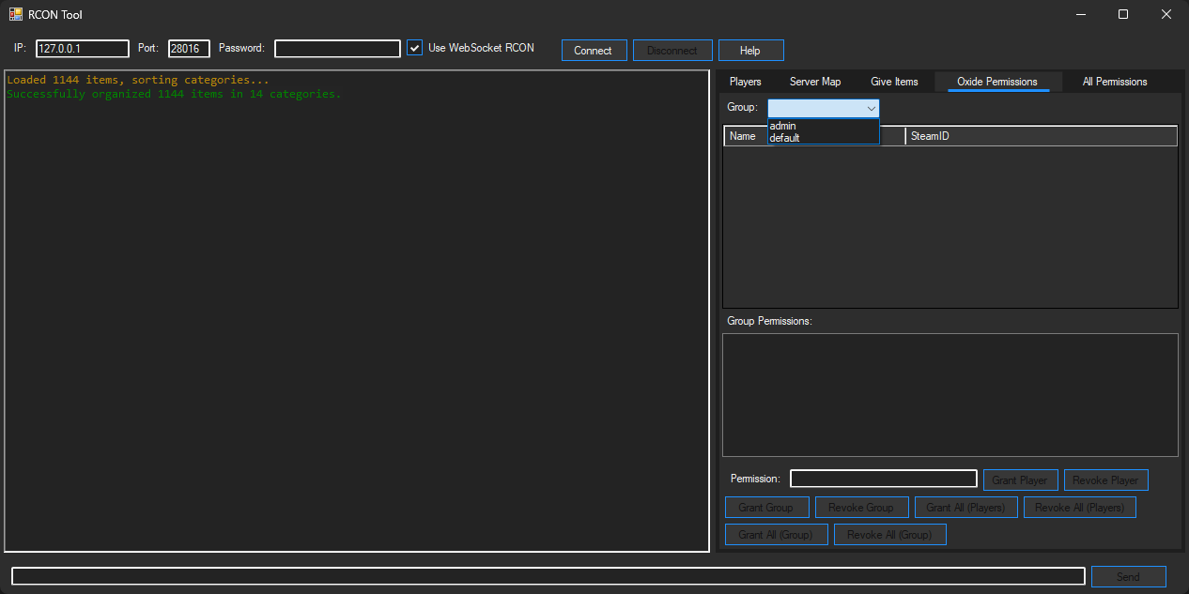Open the All Permissions tab
Viewport: 1189px width, 594px height.
(1114, 82)
